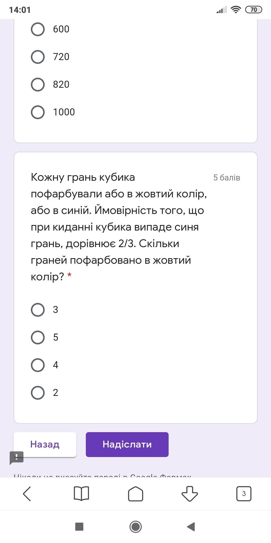
Task: Select the 600 radio option
Action: tap(38, 29)
